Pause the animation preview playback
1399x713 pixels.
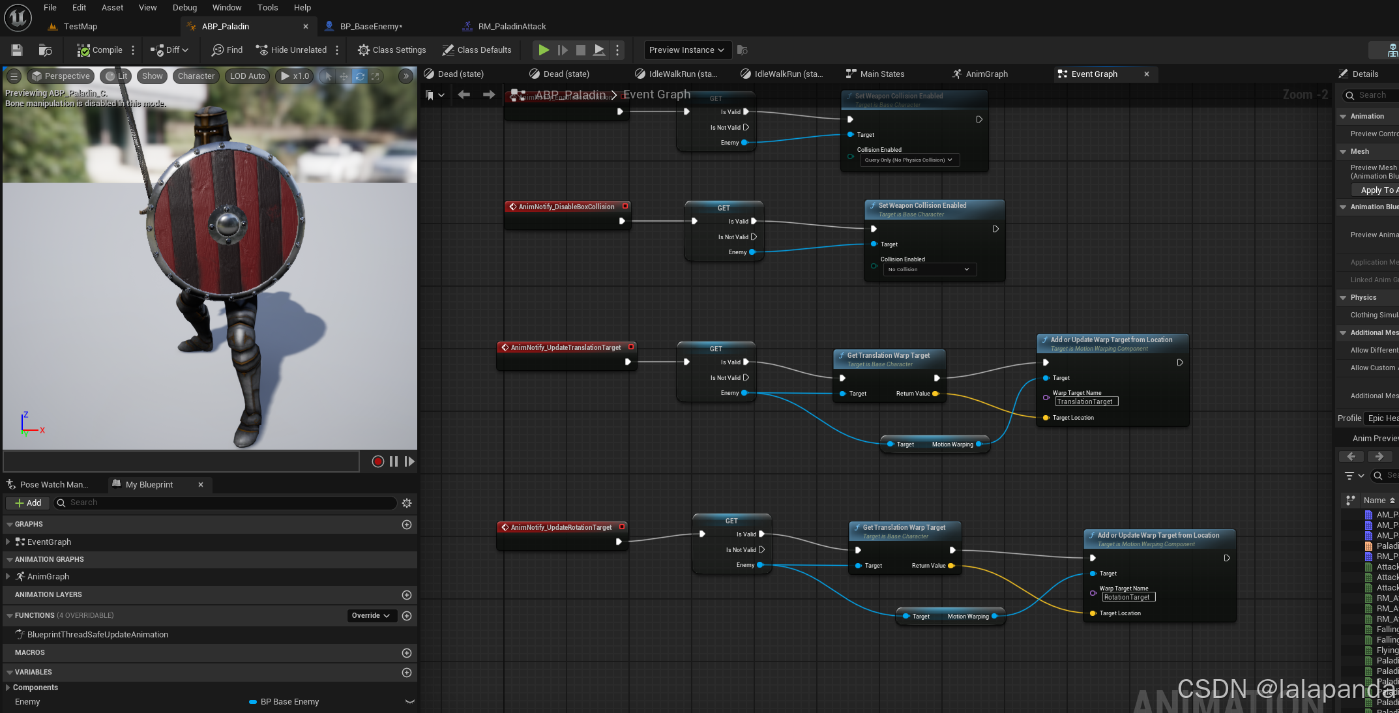pyautogui.click(x=394, y=461)
